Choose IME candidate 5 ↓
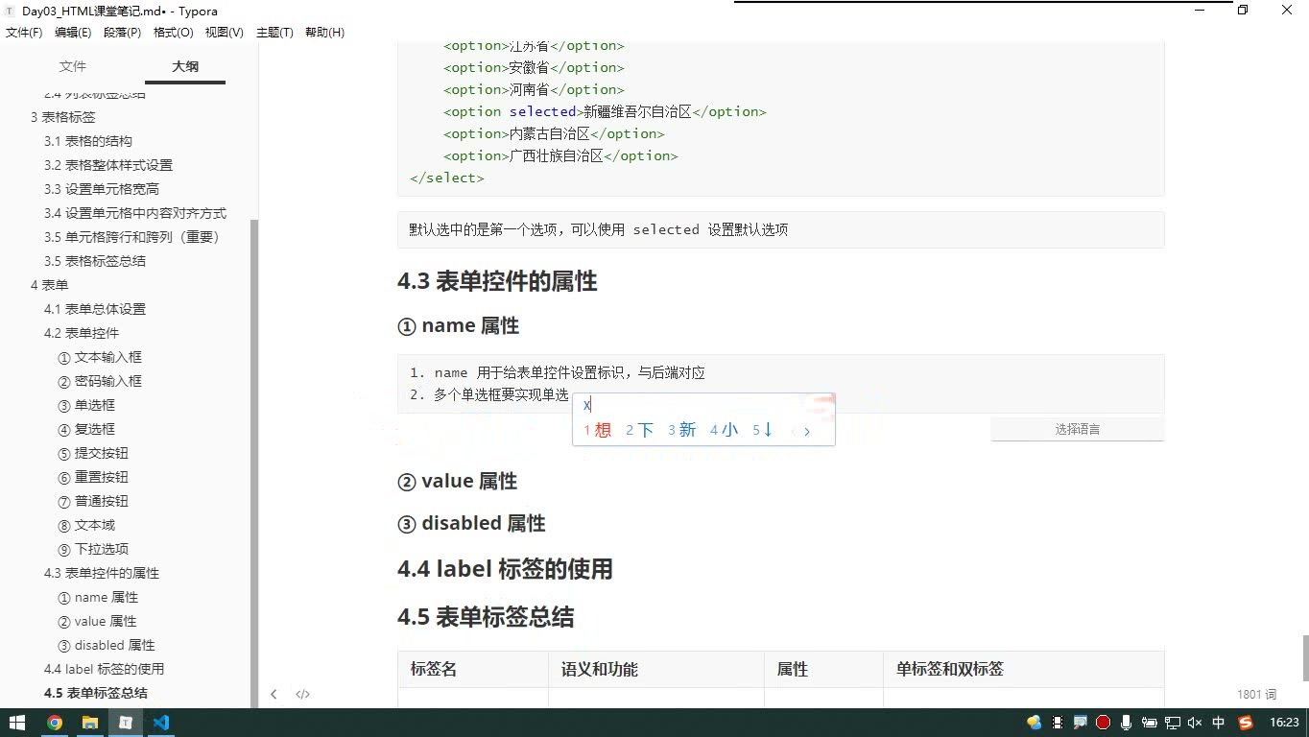The height and width of the screenshot is (737, 1309). click(763, 430)
